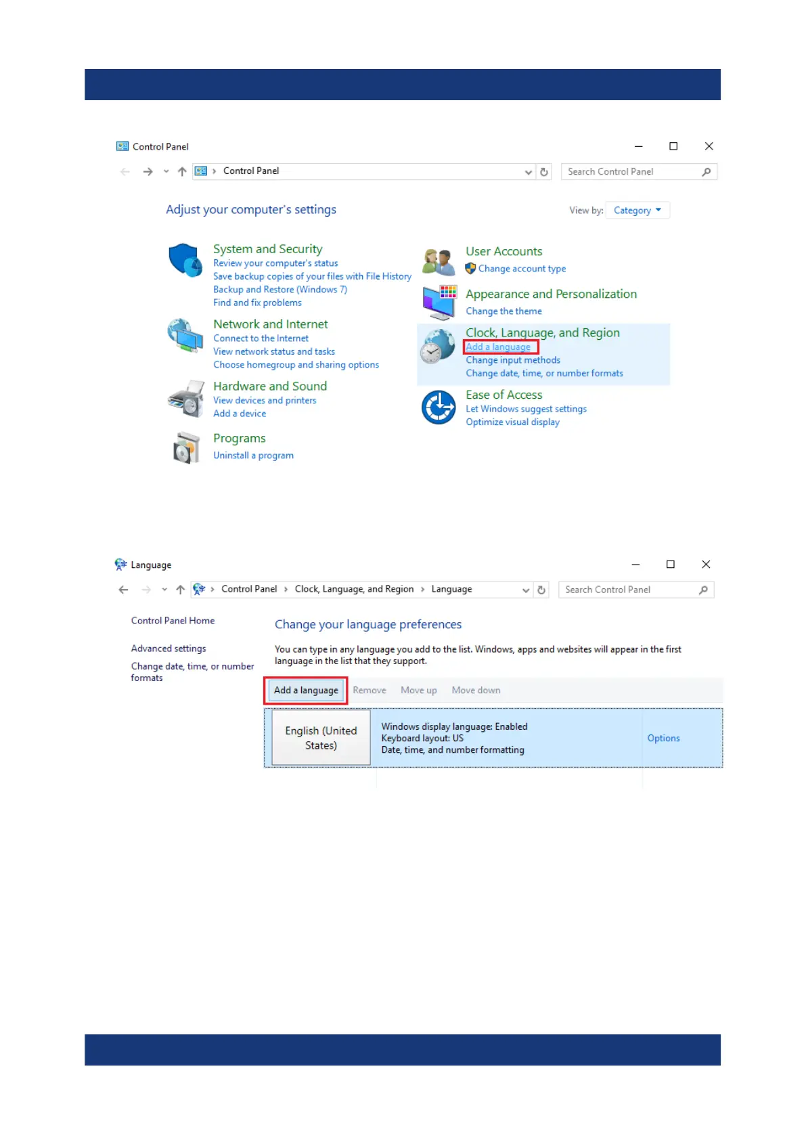Select the English (United States) language tile
The width and height of the screenshot is (806, 1140).
pos(321,738)
